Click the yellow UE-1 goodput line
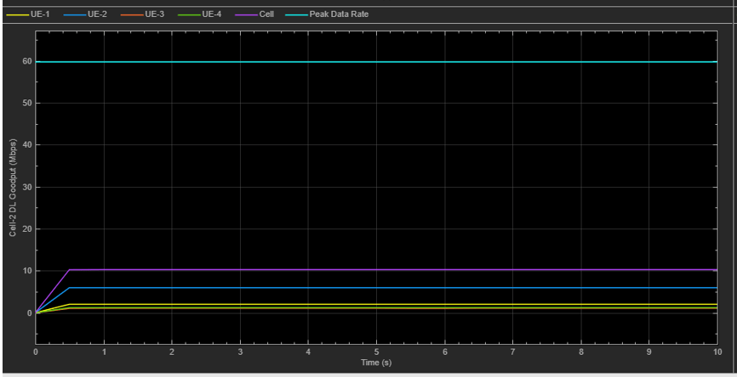 click(x=376, y=304)
